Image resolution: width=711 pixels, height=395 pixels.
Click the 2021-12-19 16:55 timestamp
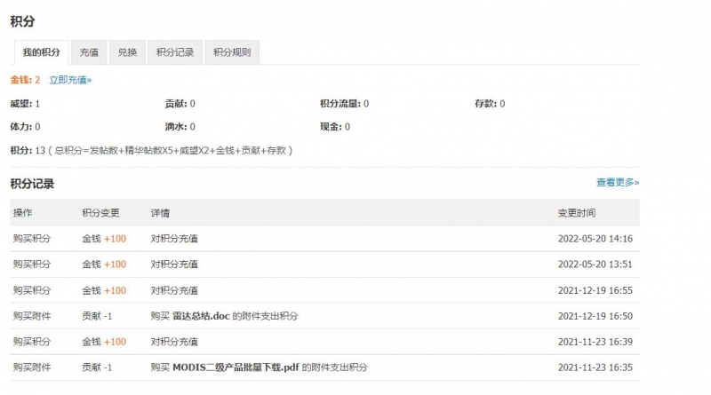[x=595, y=290]
